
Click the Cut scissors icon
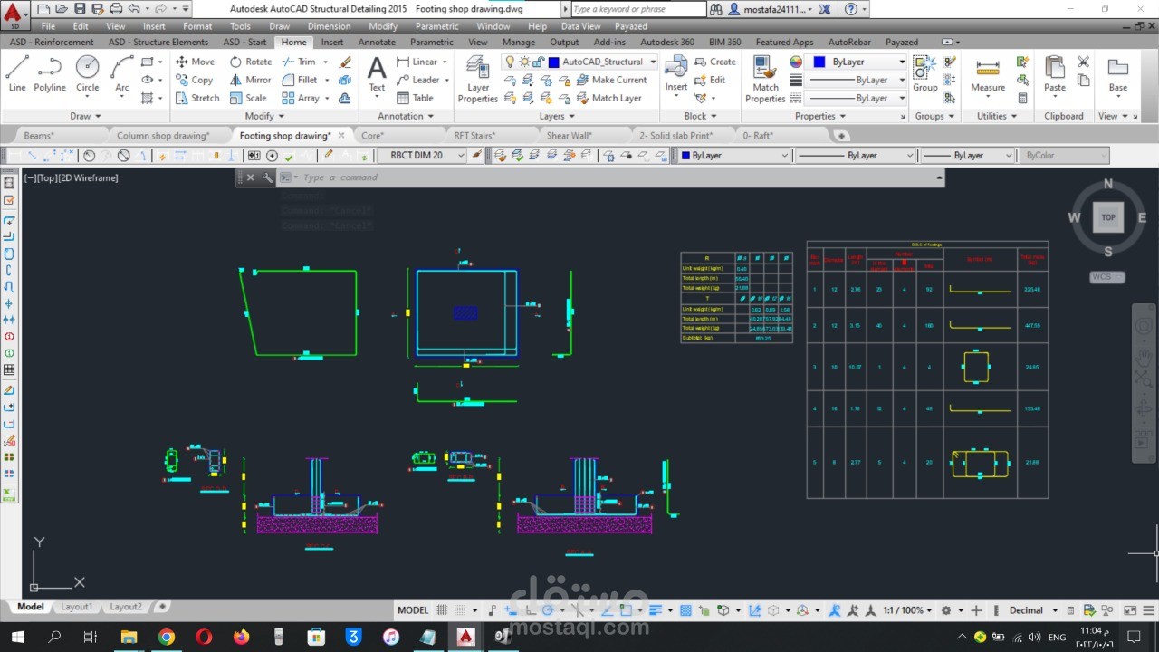(1084, 62)
